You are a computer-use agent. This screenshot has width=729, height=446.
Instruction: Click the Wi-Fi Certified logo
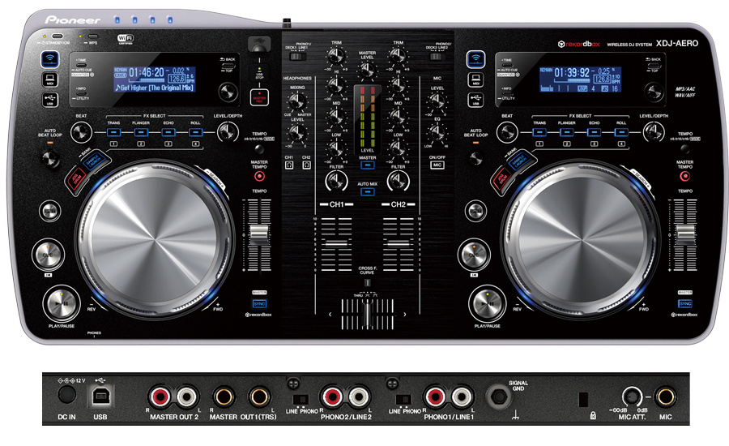pos(126,39)
